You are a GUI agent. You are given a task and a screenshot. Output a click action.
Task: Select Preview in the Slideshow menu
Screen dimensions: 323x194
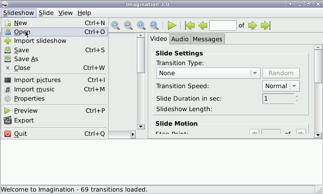click(x=55, y=111)
